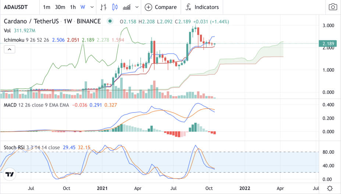Choose the bars chart style icon
Viewport: 341px width, 194px height.
[104, 7]
